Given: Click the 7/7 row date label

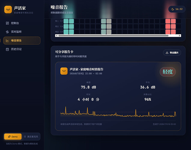Looking at the screenshot, I should (59, 21).
